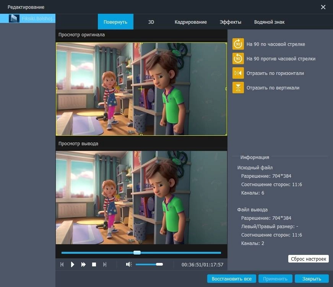This screenshot has width=333, height=287.
Task: Click top-middle crop handle
Action: (141, 43)
